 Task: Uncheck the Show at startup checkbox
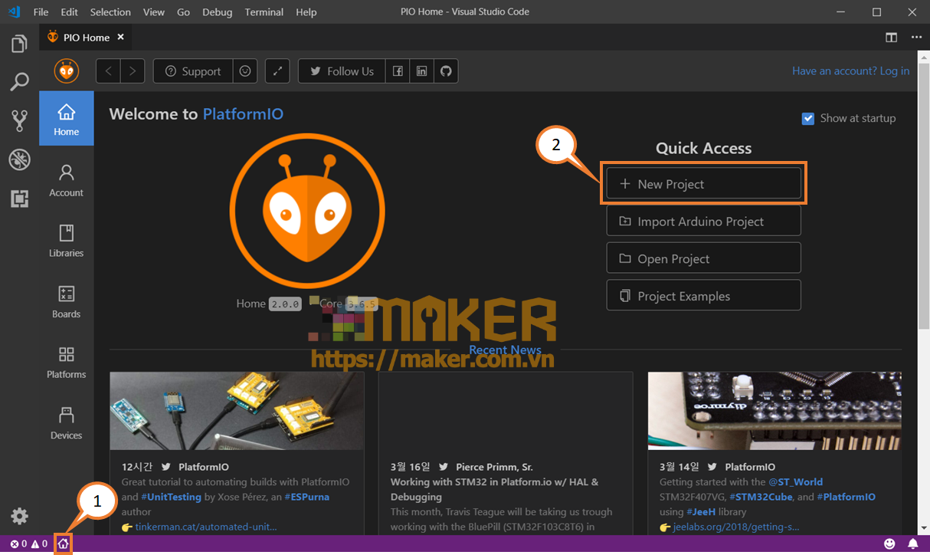tap(807, 118)
